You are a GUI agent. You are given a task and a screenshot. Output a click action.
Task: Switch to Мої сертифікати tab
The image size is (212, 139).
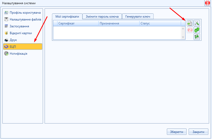click(x=67, y=16)
